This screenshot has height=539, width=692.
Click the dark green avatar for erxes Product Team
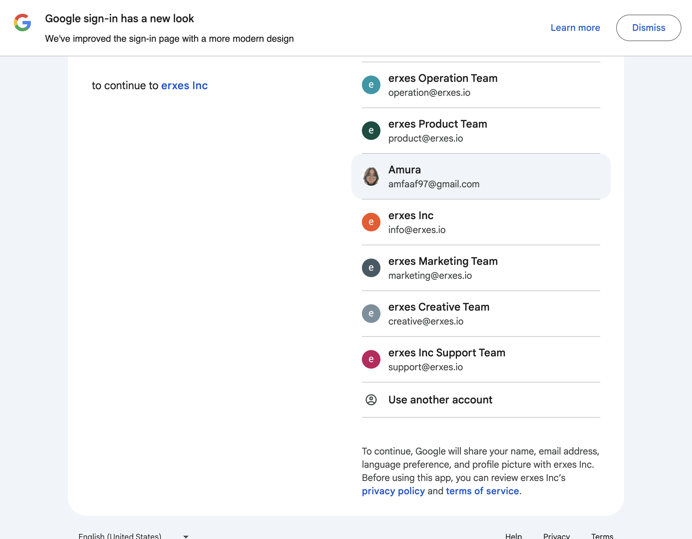click(371, 131)
